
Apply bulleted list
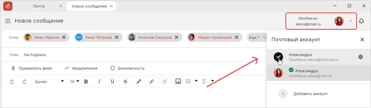(x=188, y=81)
